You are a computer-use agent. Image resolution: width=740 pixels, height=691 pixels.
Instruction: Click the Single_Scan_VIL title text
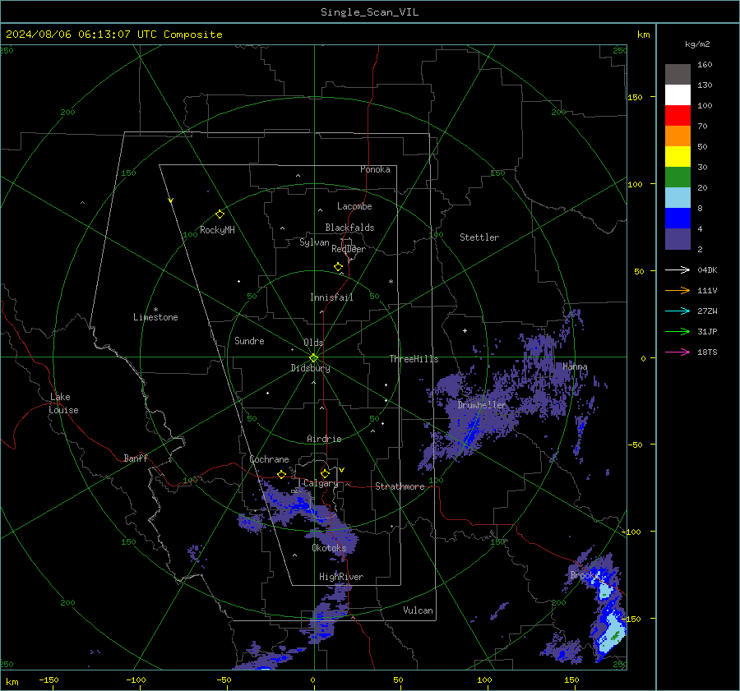369,12
